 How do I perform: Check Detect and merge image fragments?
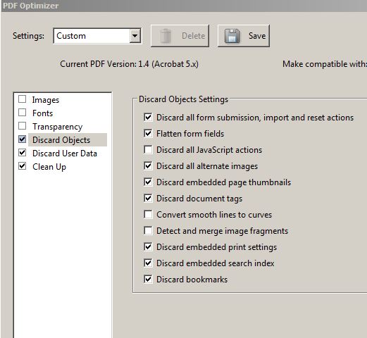[148, 231]
